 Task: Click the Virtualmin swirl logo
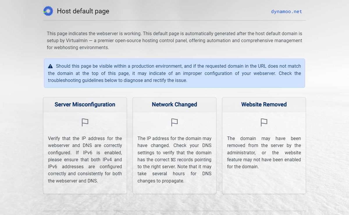(48, 11)
